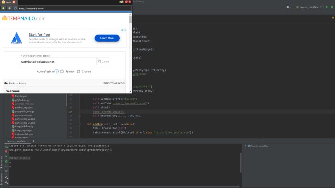Click the Back to inbox link

pyautogui.click(x=15, y=83)
